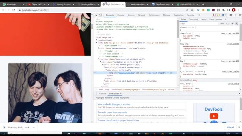242x136 pixels.
Task: Switch to the Layout tab
Action: (x=203, y=19)
